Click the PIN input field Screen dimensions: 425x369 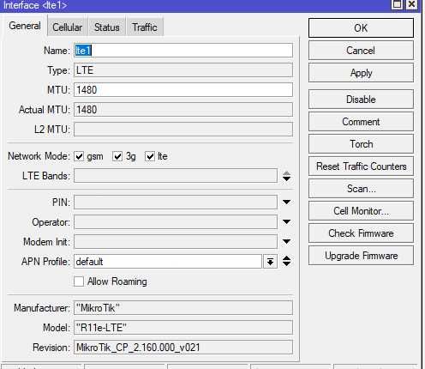coord(176,203)
